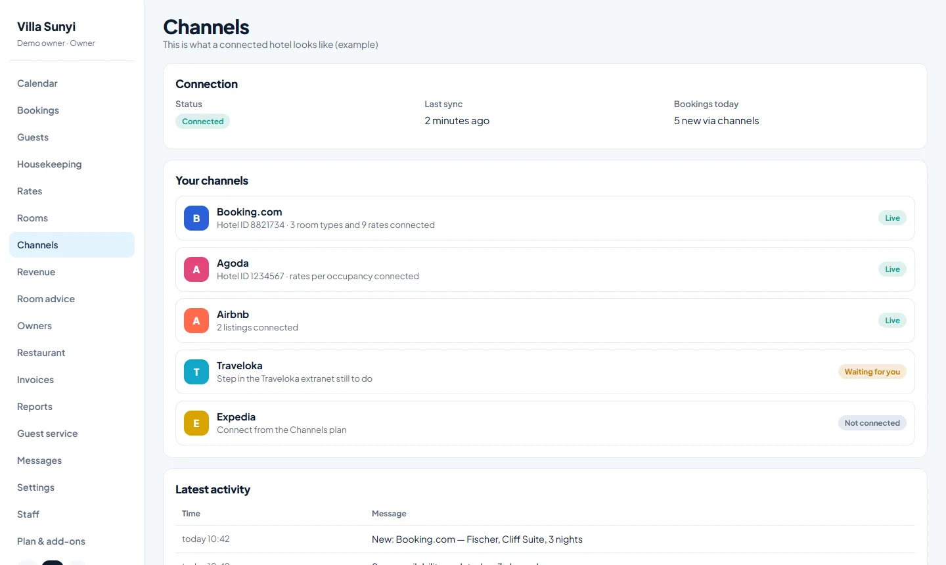Open the Guests section
The height and width of the screenshot is (565, 946).
[72, 137]
